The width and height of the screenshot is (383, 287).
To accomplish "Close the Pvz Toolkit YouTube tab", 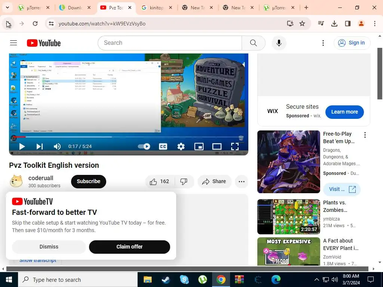I will point(130,7).
